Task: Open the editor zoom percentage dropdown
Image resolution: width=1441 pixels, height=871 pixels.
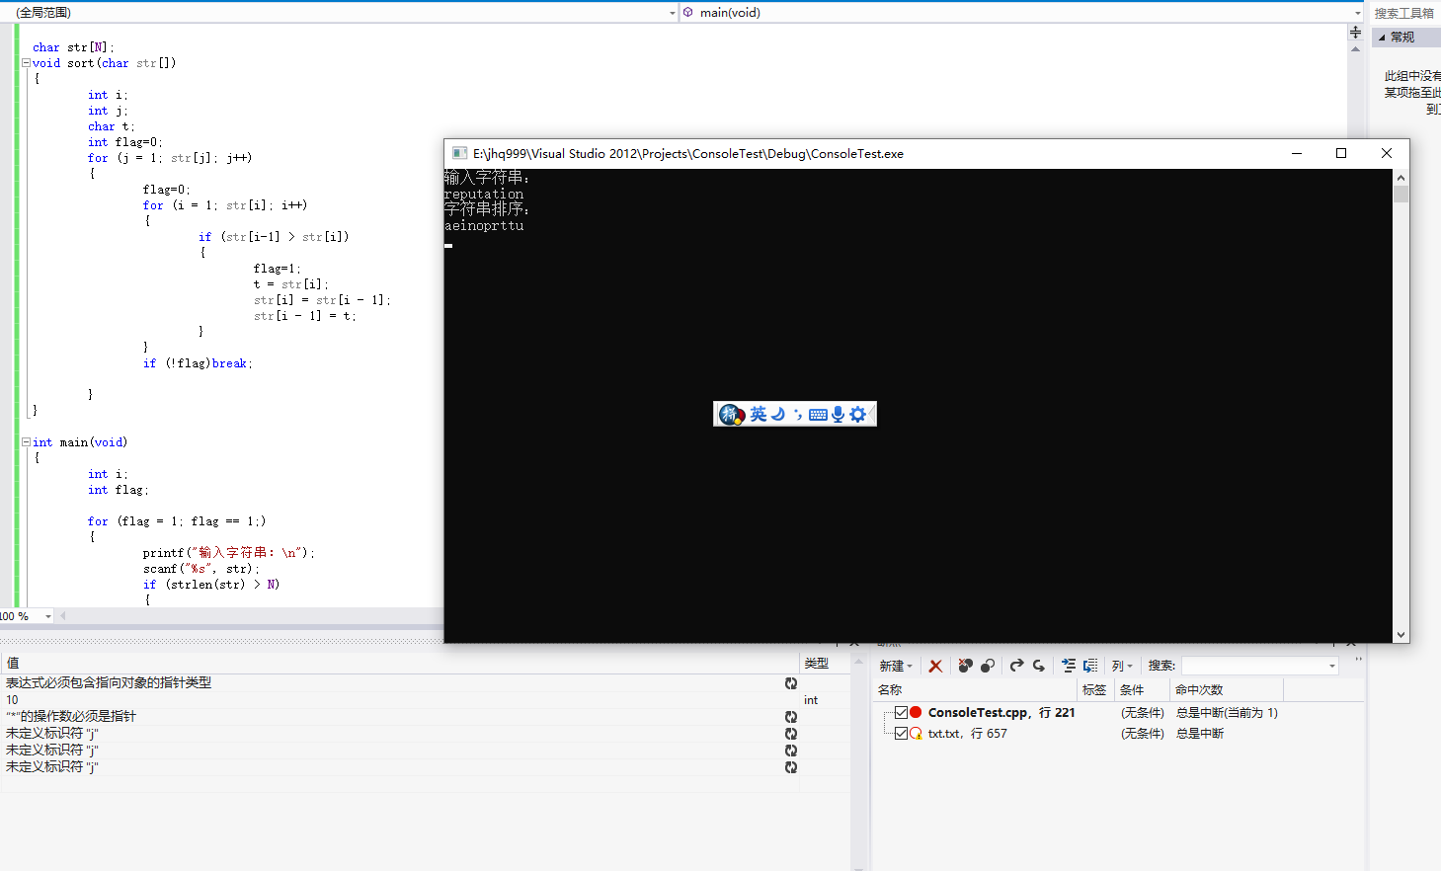Action: (47, 616)
